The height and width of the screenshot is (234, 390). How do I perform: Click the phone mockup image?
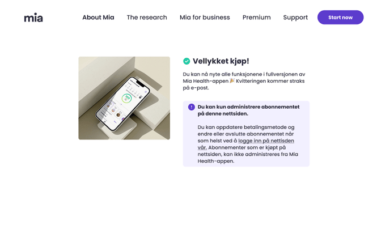pyautogui.click(x=124, y=98)
